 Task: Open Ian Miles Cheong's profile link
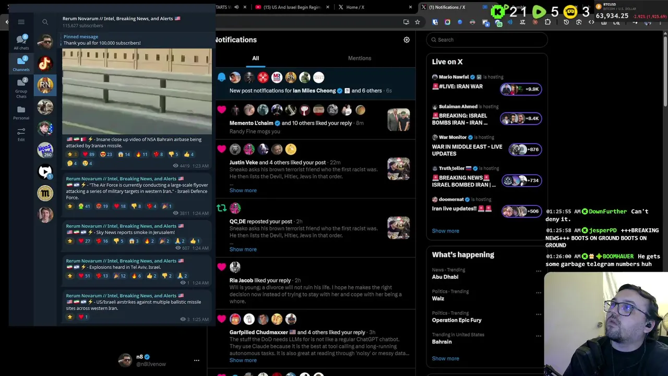[x=314, y=90]
